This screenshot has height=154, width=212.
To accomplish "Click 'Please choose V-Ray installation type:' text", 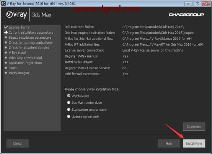I will point(92,89).
